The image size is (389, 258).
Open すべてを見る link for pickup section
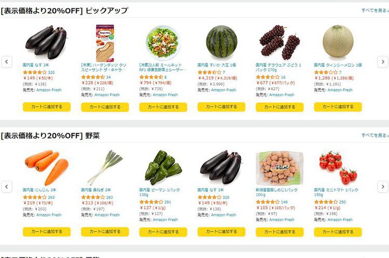coord(374,10)
